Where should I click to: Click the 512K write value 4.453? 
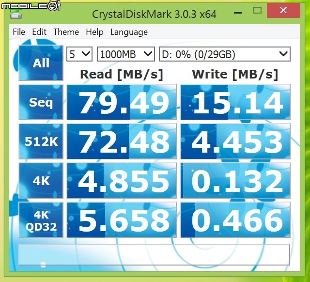point(235,141)
